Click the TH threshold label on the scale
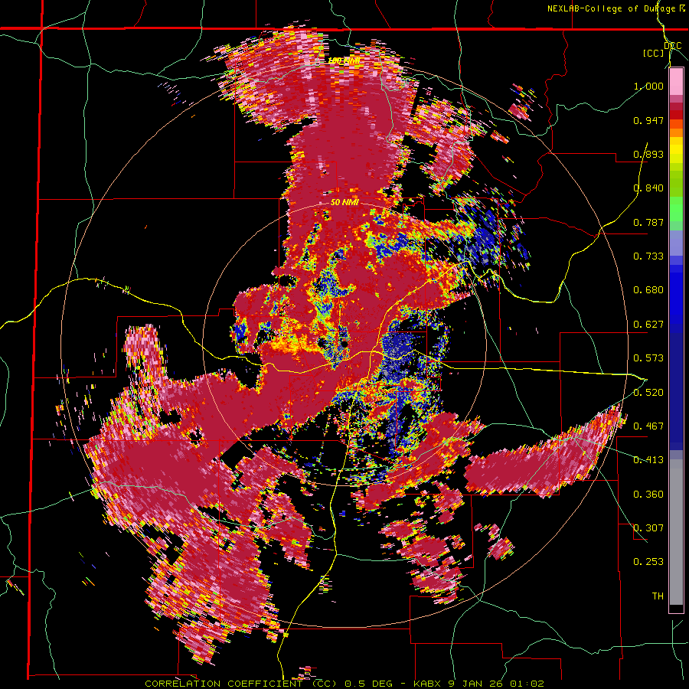Screen dimensions: 689x689 (658, 596)
